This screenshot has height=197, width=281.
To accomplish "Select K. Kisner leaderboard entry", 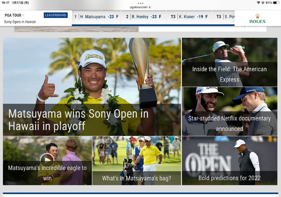I will tap(189, 17).
